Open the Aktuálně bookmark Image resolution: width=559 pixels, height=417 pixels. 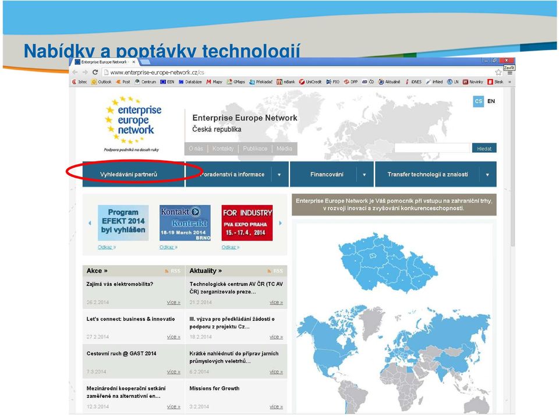point(390,82)
